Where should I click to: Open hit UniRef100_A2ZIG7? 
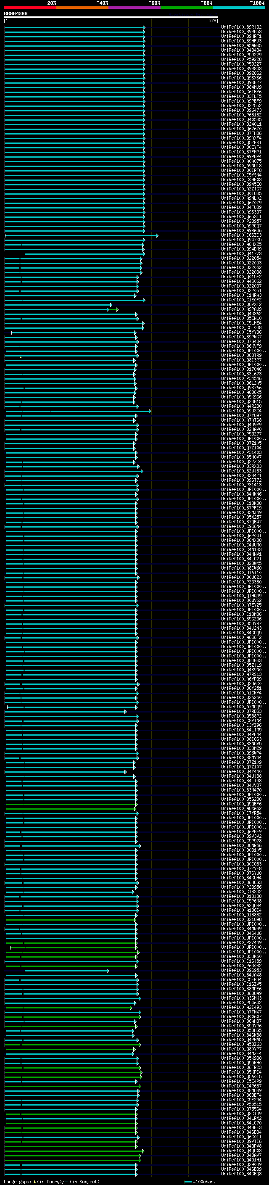tap(241, 189)
